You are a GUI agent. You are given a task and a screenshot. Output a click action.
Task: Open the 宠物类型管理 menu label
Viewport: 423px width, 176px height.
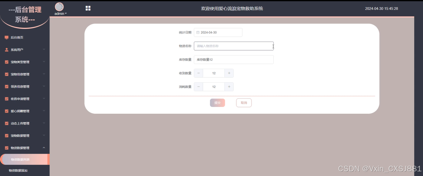pos(20,62)
